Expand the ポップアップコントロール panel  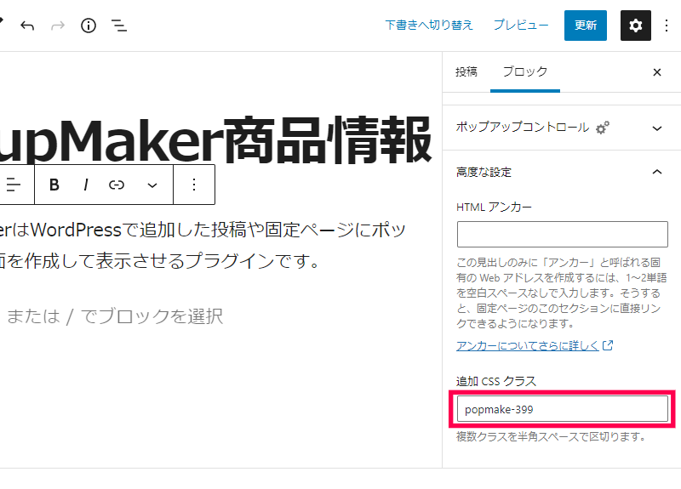click(x=562, y=128)
